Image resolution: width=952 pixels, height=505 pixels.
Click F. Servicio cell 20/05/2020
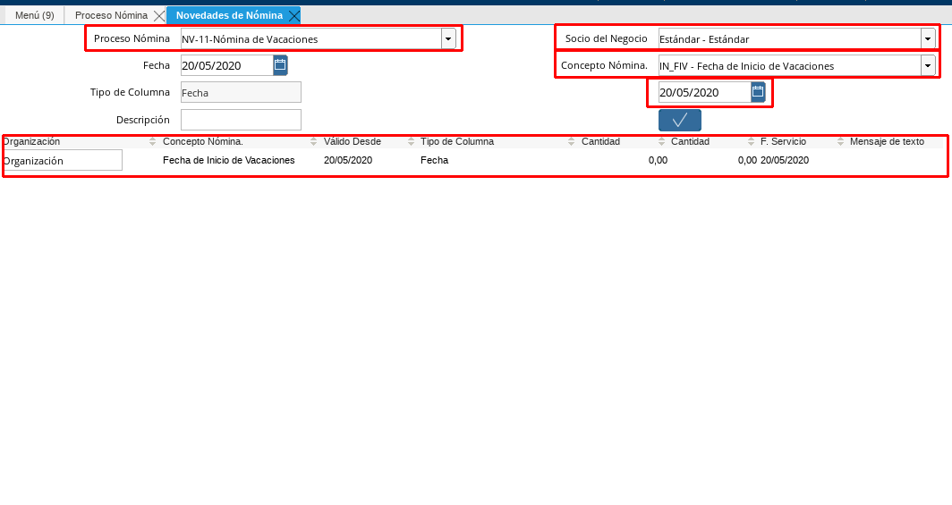785,160
